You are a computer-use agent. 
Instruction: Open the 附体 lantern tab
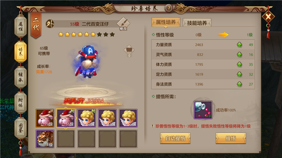(x=20, y=103)
